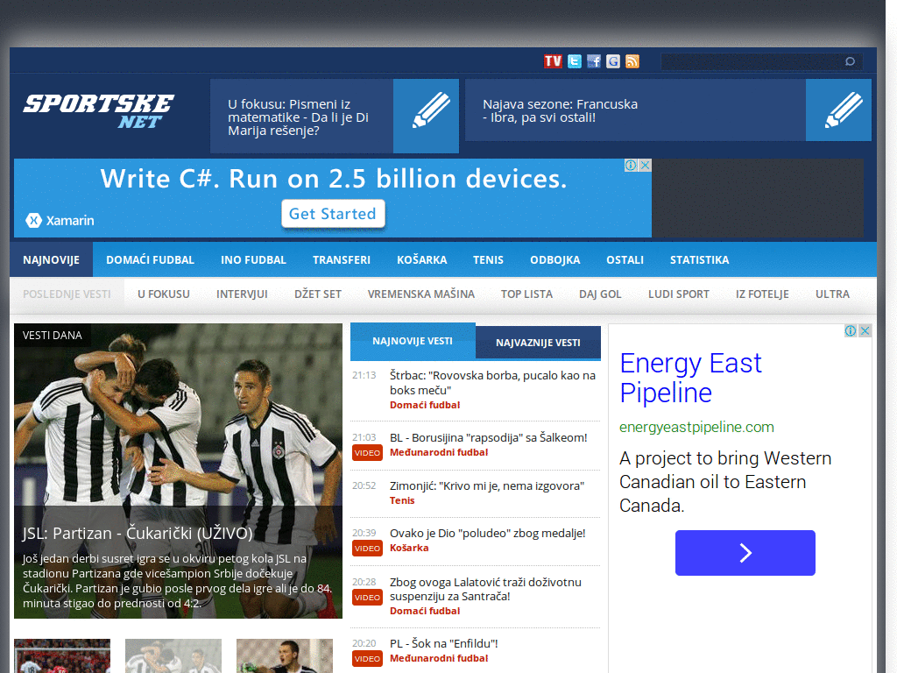Click the Sportske Net logo

click(x=98, y=111)
